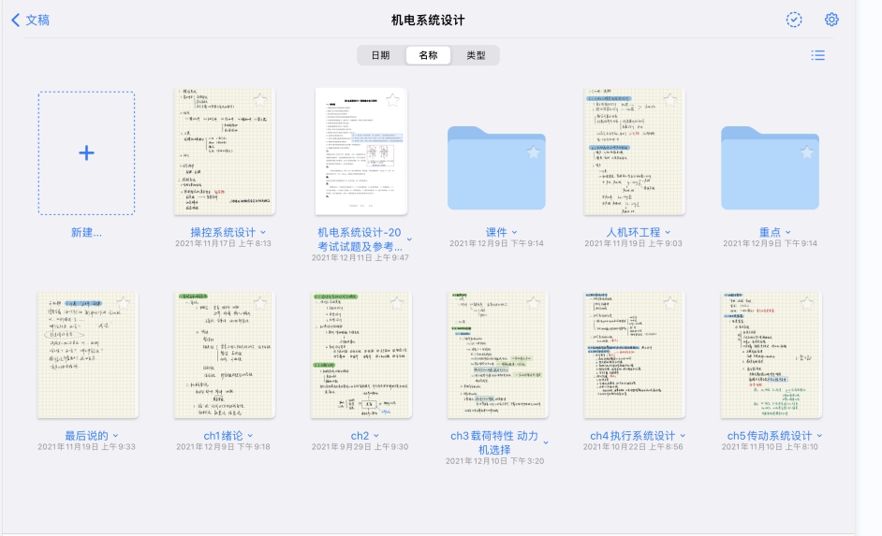Toggle favorite star on ch2 note
Viewport: 882px width, 536px height.
[x=397, y=303]
